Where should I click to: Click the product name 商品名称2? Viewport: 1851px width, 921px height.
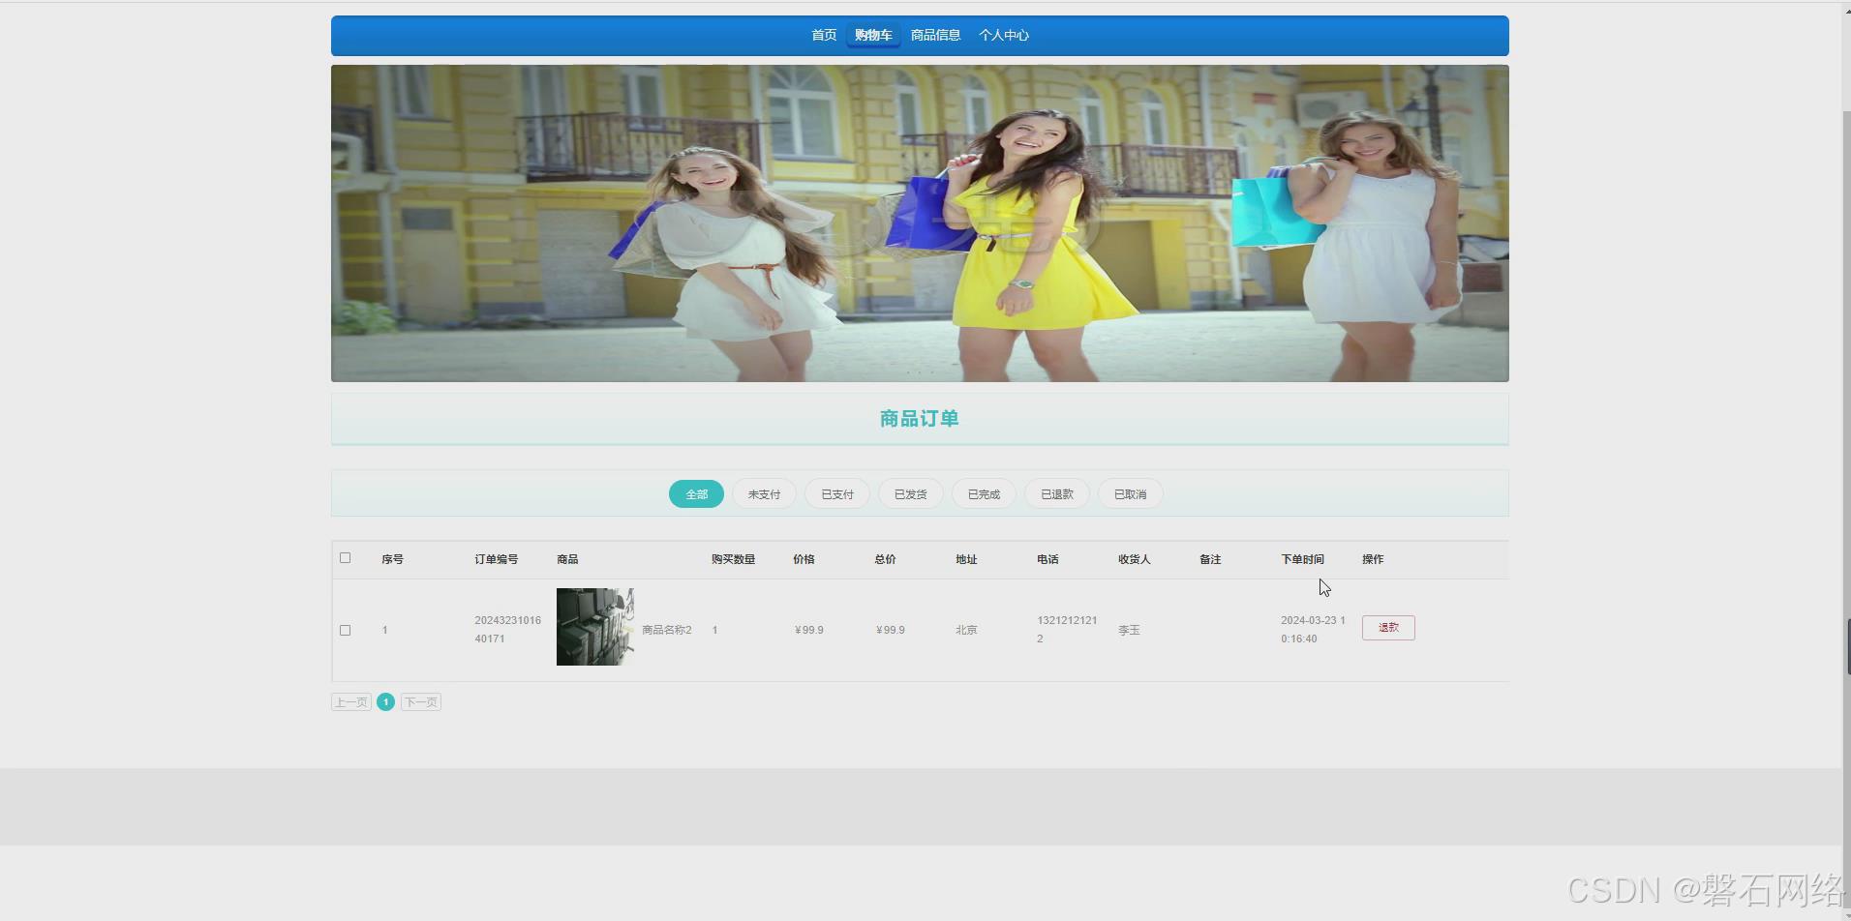667,630
